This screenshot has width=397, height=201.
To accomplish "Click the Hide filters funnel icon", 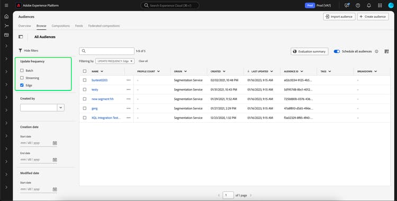I will (x=20, y=51).
